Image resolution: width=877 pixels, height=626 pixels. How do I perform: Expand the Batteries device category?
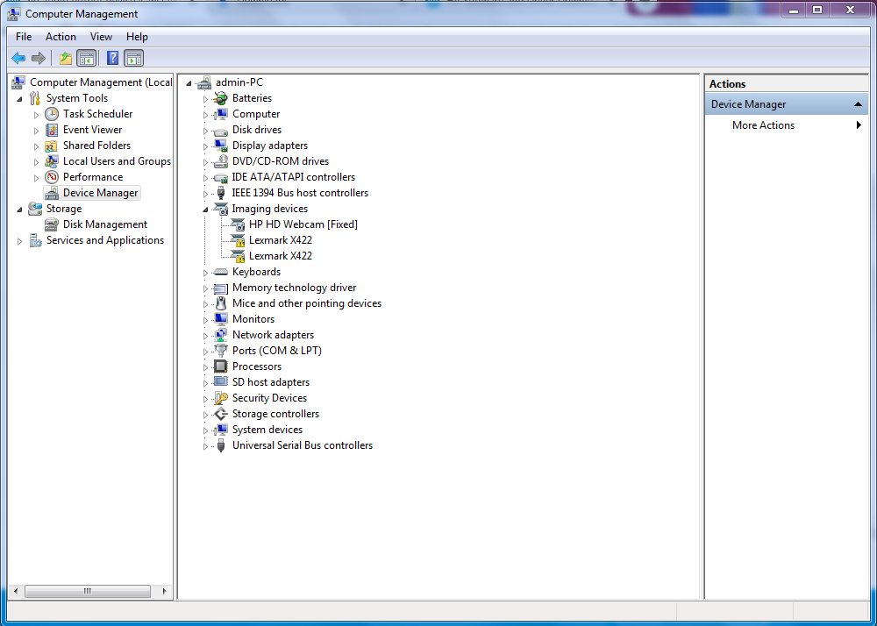(x=206, y=97)
